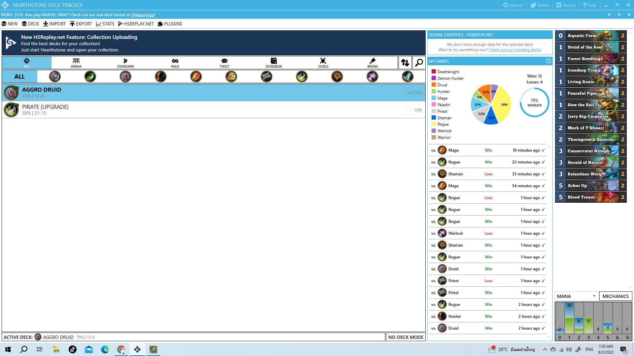Click the Rogue legend color swatch

(x=434, y=124)
